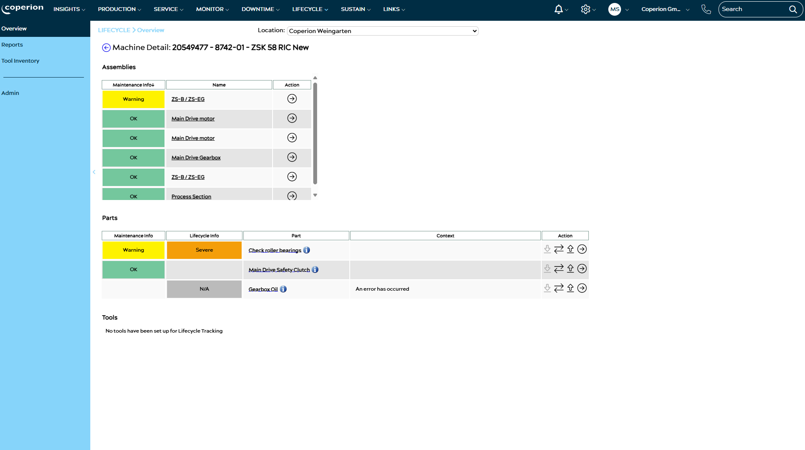Screen dimensions: 805x450
Task: Open the Process Section assembly link
Action: click(191, 197)
